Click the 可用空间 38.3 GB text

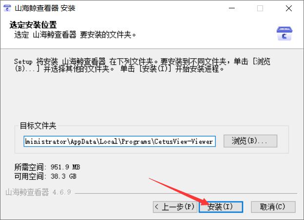coord(45,176)
